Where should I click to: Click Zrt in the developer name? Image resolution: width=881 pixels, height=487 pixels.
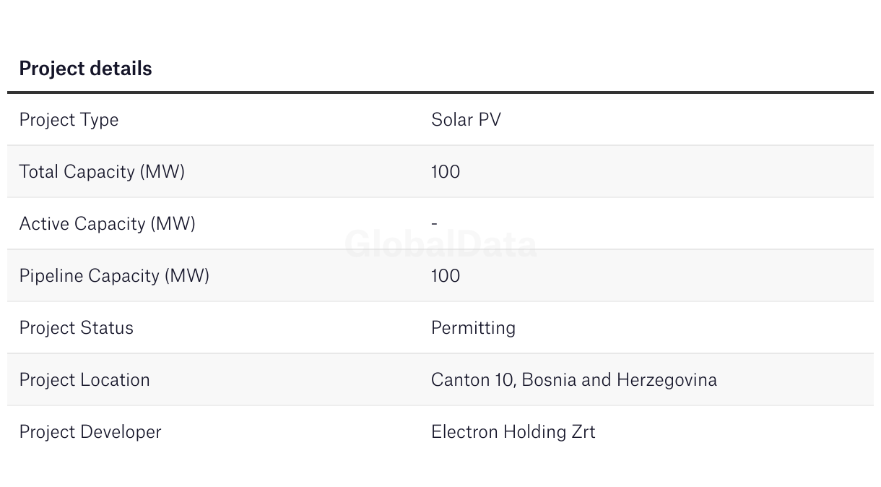[x=583, y=432]
